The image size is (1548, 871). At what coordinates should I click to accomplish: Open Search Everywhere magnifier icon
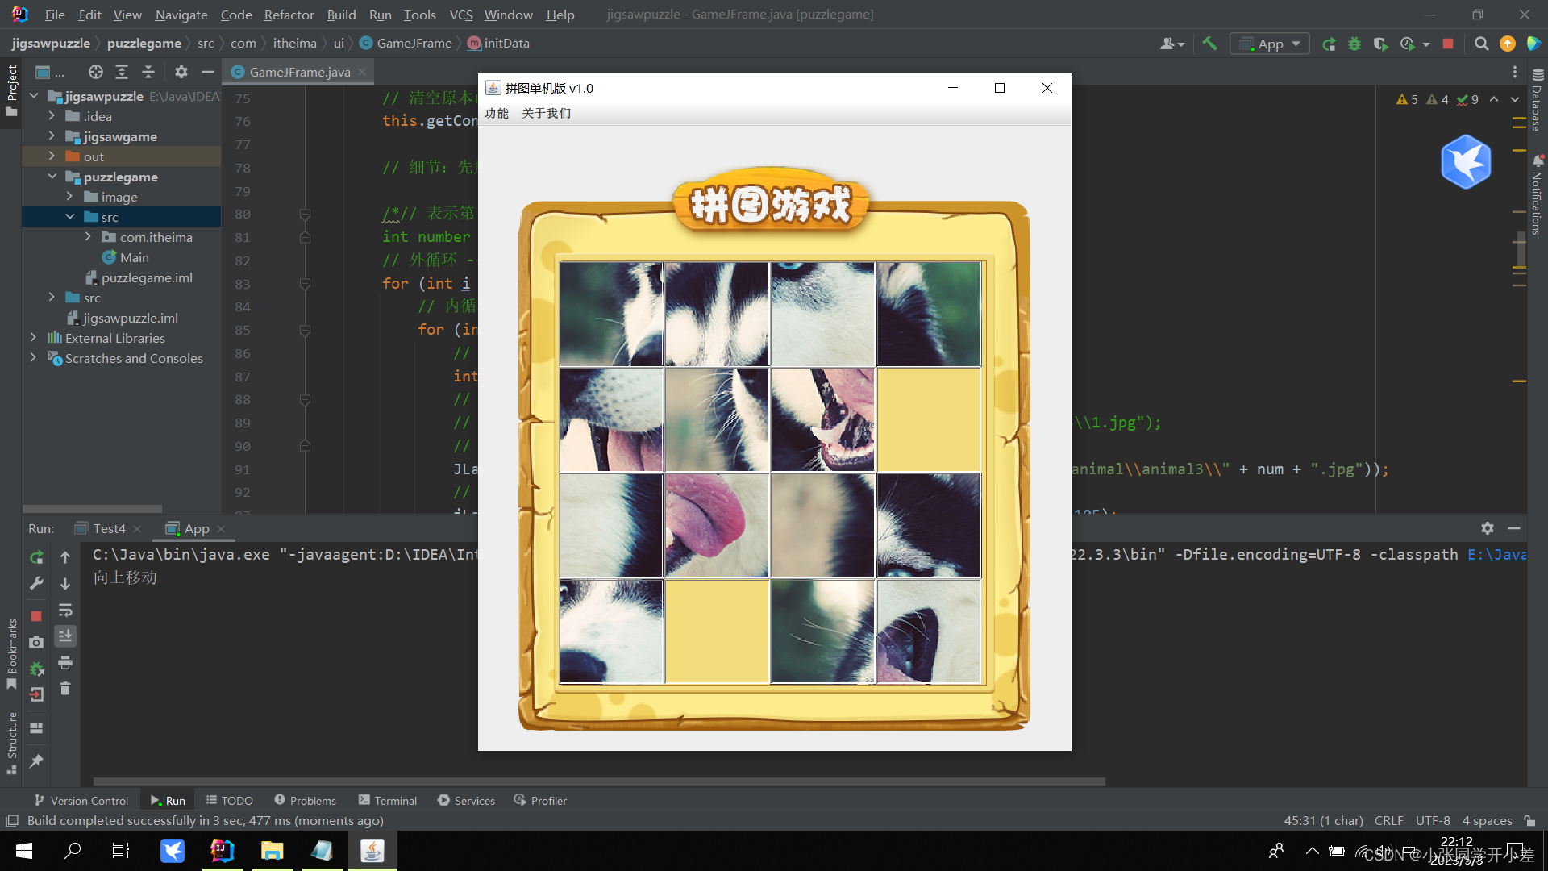(x=1481, y=44)
